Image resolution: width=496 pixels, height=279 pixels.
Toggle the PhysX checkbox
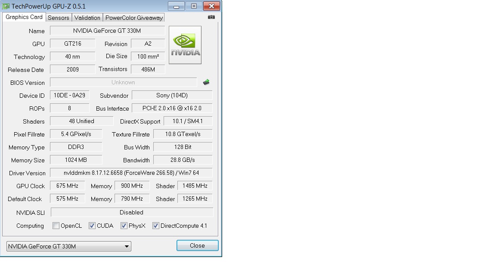[x=124, y=226]
